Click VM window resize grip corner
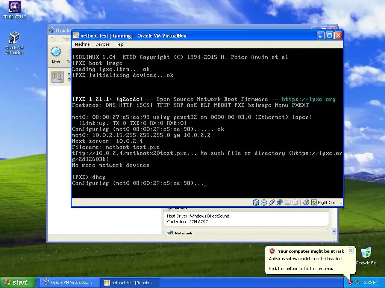This screenshot has height=288, width=385. pyautogui.click(x=340, y=203)
